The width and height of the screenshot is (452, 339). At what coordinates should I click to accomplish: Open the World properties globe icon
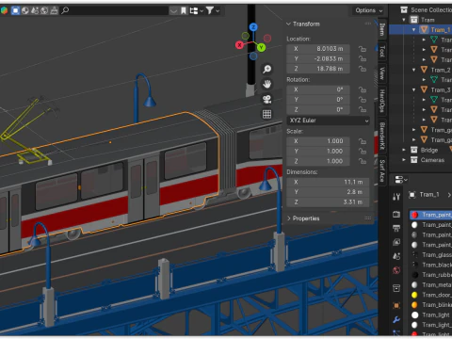tap(396, 270)
